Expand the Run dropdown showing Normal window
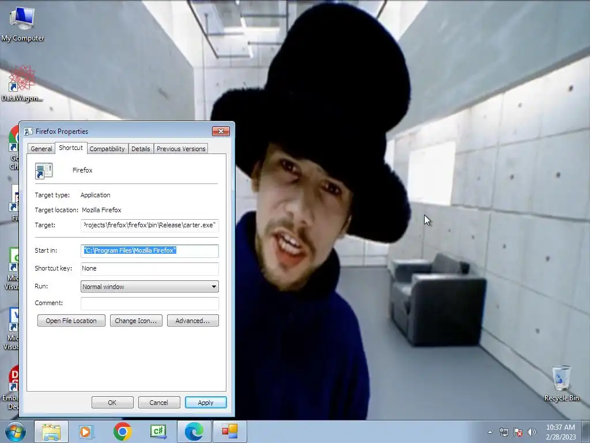 tap(150, 287)
